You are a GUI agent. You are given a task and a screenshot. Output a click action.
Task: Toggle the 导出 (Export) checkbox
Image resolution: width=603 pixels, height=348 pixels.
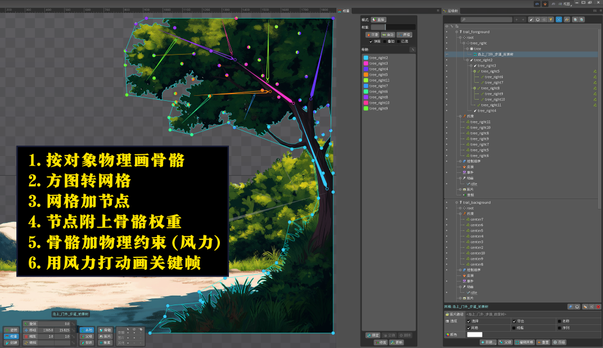pos(514,321)
